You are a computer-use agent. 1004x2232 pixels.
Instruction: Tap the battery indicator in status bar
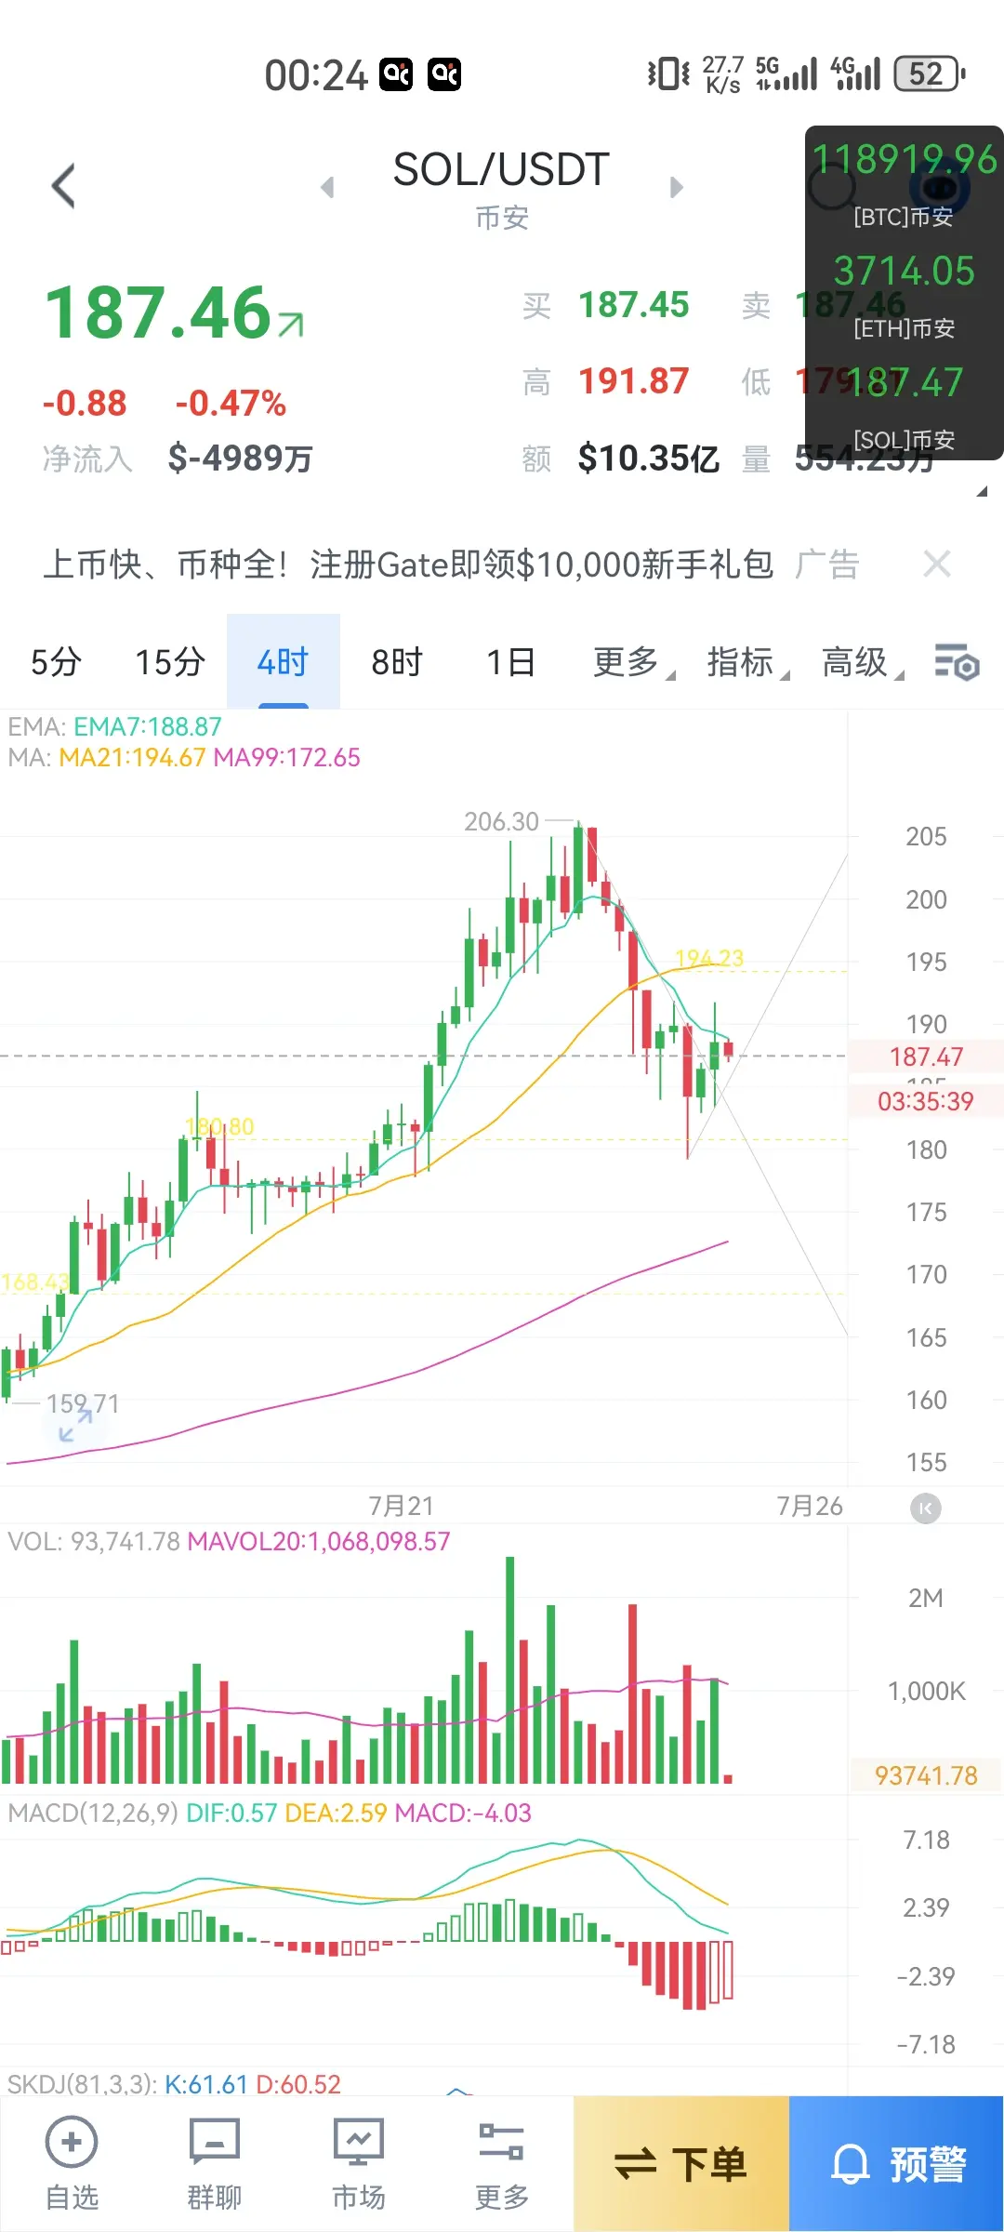930,73
